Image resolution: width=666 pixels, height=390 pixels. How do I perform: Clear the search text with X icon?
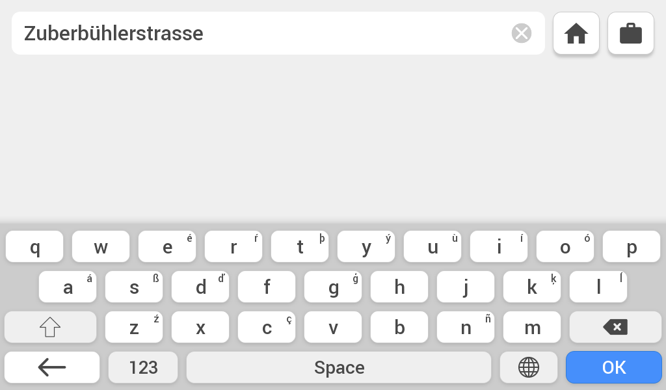pyautogui.click(x=521, y=33)
